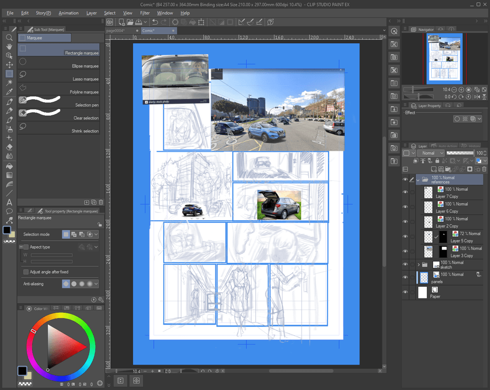This screenshot has height=390, width=490.
Task: Hide the references layer folder
Action: pos(405,179)
